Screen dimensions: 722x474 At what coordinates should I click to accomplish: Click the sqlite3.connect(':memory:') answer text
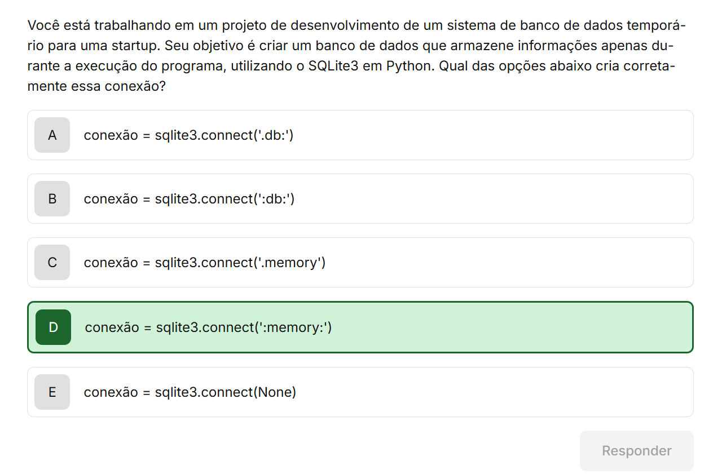[208, 327]
